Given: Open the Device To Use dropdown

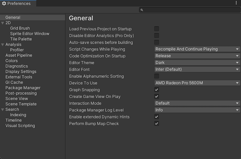Looking at the screenshot, I should [x=197, y=83].
